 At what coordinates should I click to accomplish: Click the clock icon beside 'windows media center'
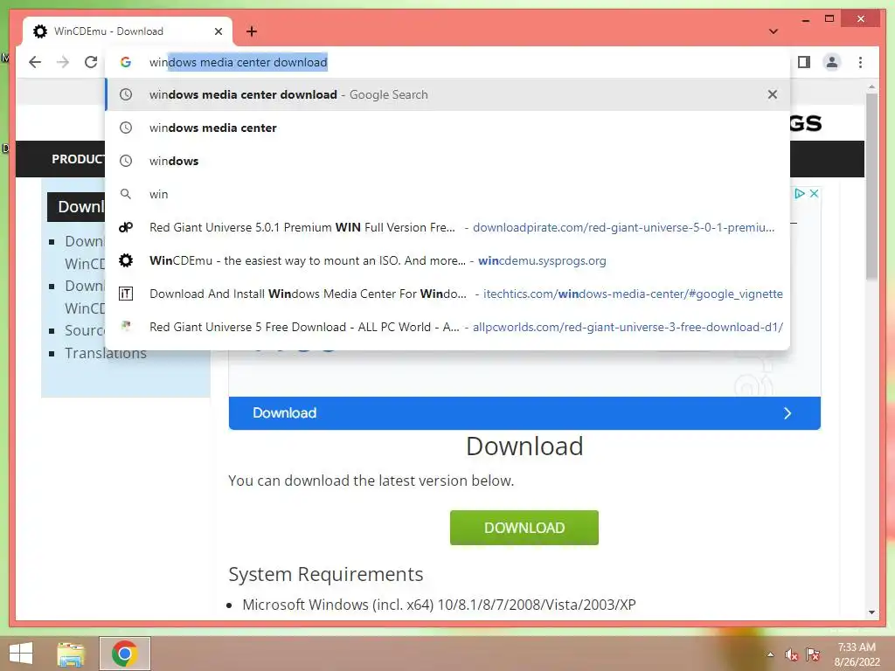[x=126, y=128]
